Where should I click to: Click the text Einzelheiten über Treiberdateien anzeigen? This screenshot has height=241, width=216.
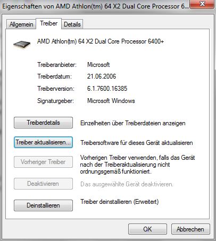(x=133, y=123)
